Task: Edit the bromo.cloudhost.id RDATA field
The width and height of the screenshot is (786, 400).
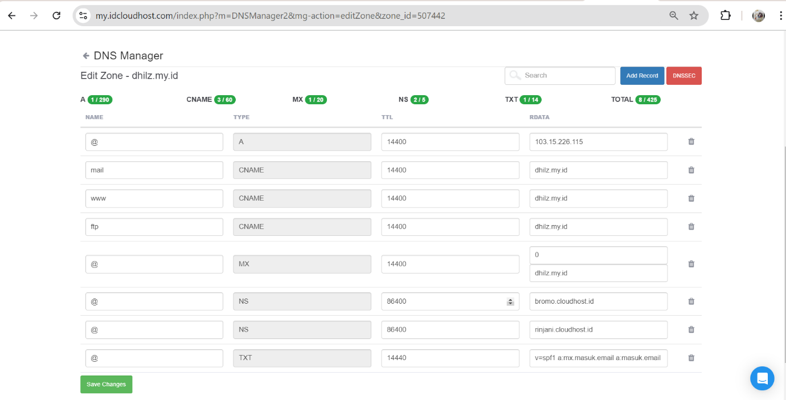Action: tap(598, 301)
